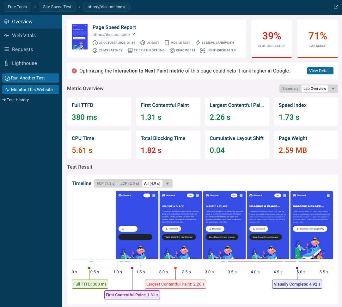This screenshot has height=307, width=342.
Task: Run Another Test
Action: tap(31, 78)
